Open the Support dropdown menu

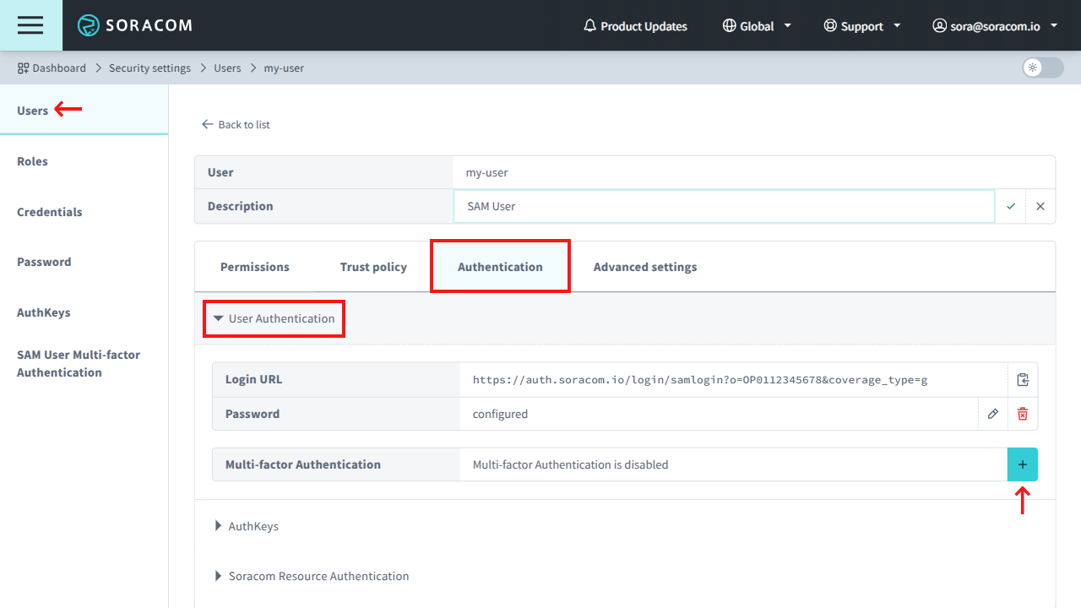pyautogui.click(x=861, y=25)
